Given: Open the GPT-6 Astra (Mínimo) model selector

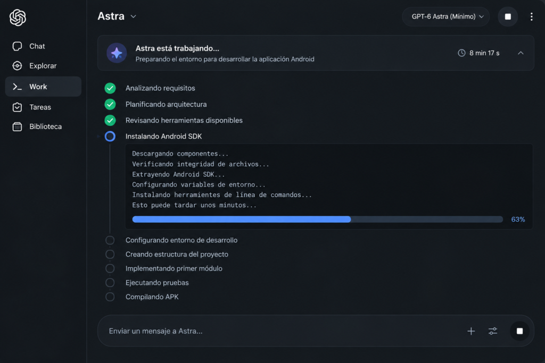Looking at the screenshot, I should pyautogui.click(x=445, y=16).
